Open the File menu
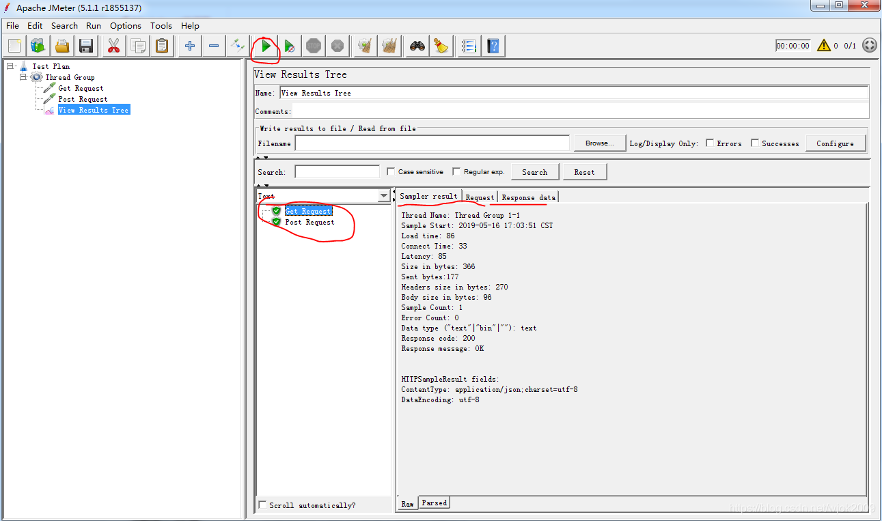This screenshot has width=882, height=521. (12, 25)
